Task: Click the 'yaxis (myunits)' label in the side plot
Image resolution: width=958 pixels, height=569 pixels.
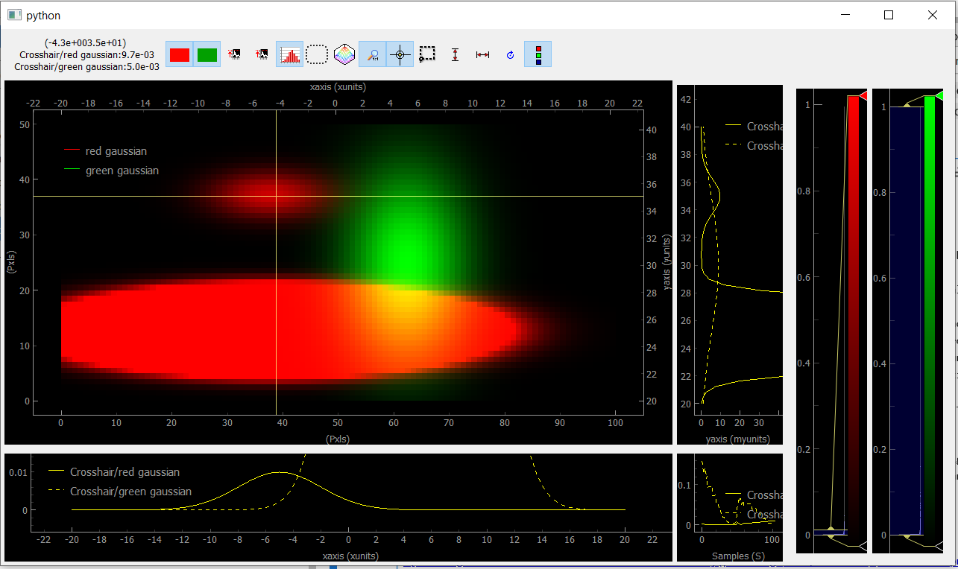Action: [x=738, y=439]
